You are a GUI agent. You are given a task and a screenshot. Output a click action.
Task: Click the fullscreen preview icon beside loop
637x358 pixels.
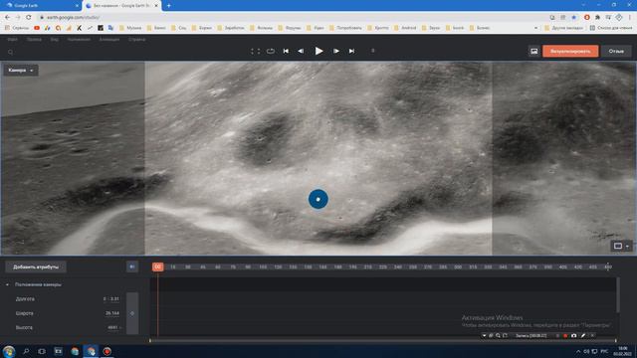255,51
